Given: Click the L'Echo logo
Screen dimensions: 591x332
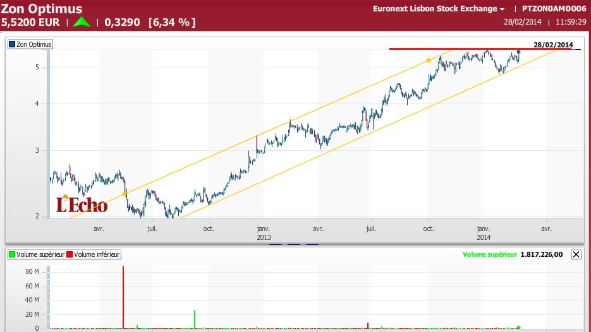Looking at the screenshot, I should (x=82, y=205).
